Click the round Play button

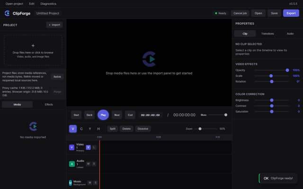[103, 115]
